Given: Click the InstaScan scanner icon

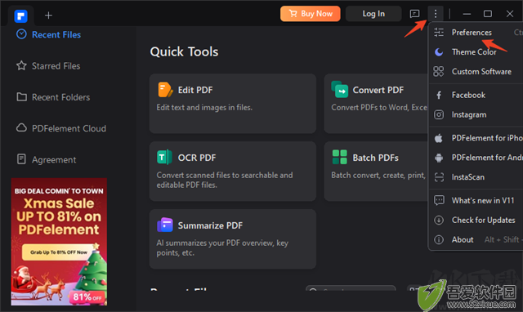Looking at the screenshot, I should click(x=439, y=177).
